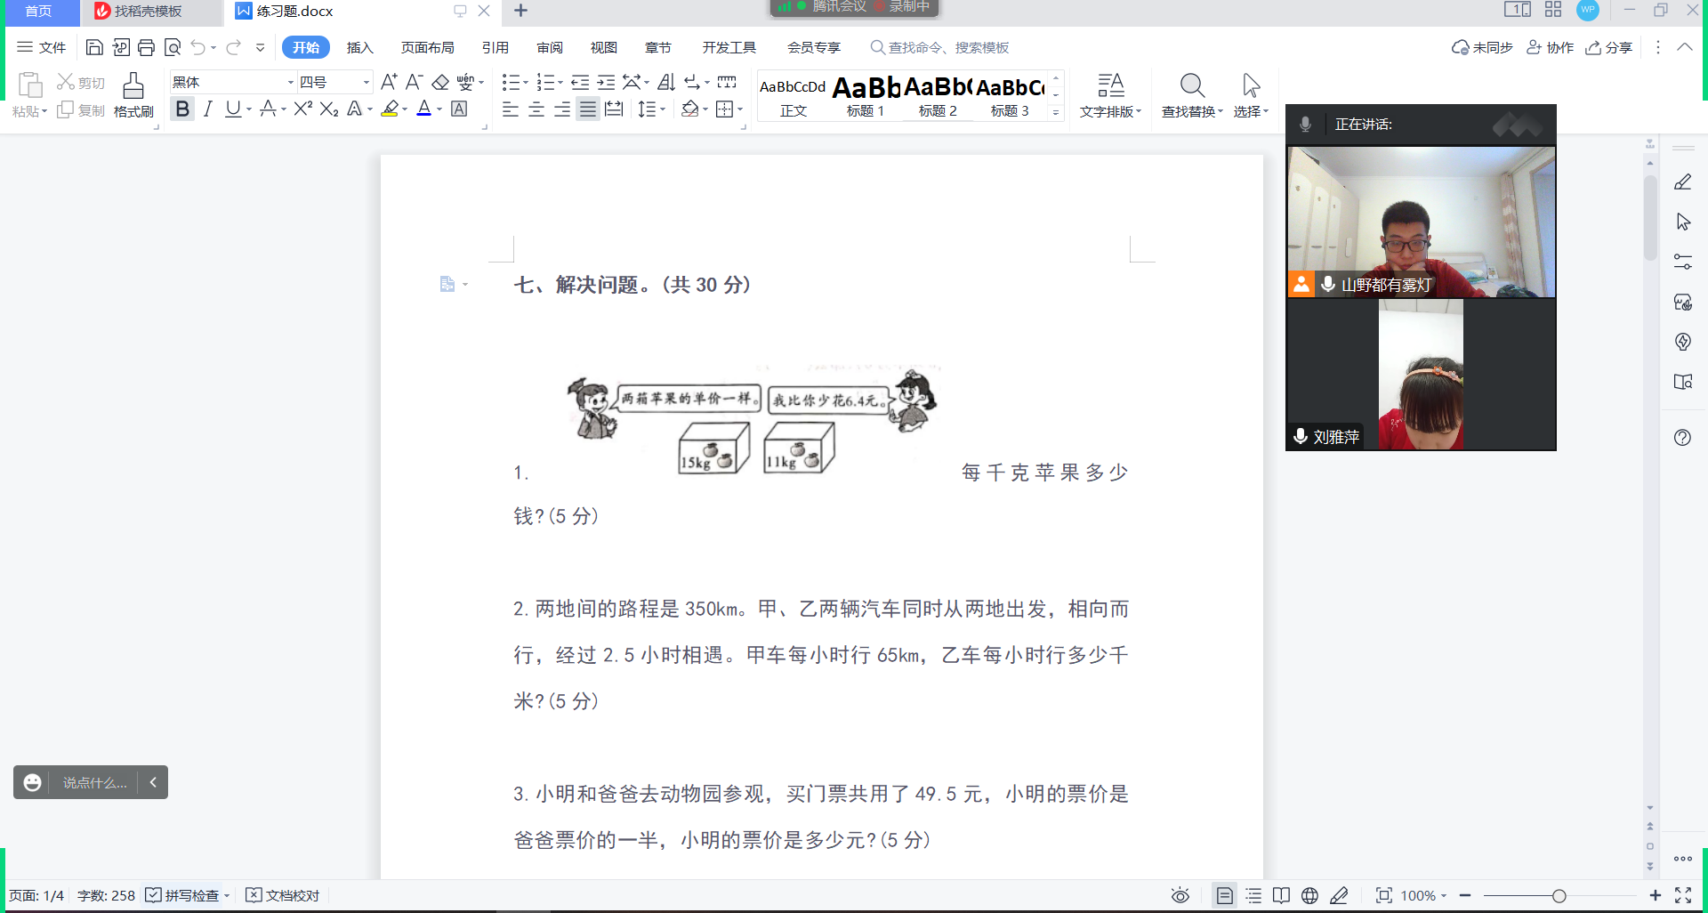The width and height of the screenshot is (1708, 913).
Task: Switch to the 插入 ribbon tab
Action: click(x=359, y=47)
